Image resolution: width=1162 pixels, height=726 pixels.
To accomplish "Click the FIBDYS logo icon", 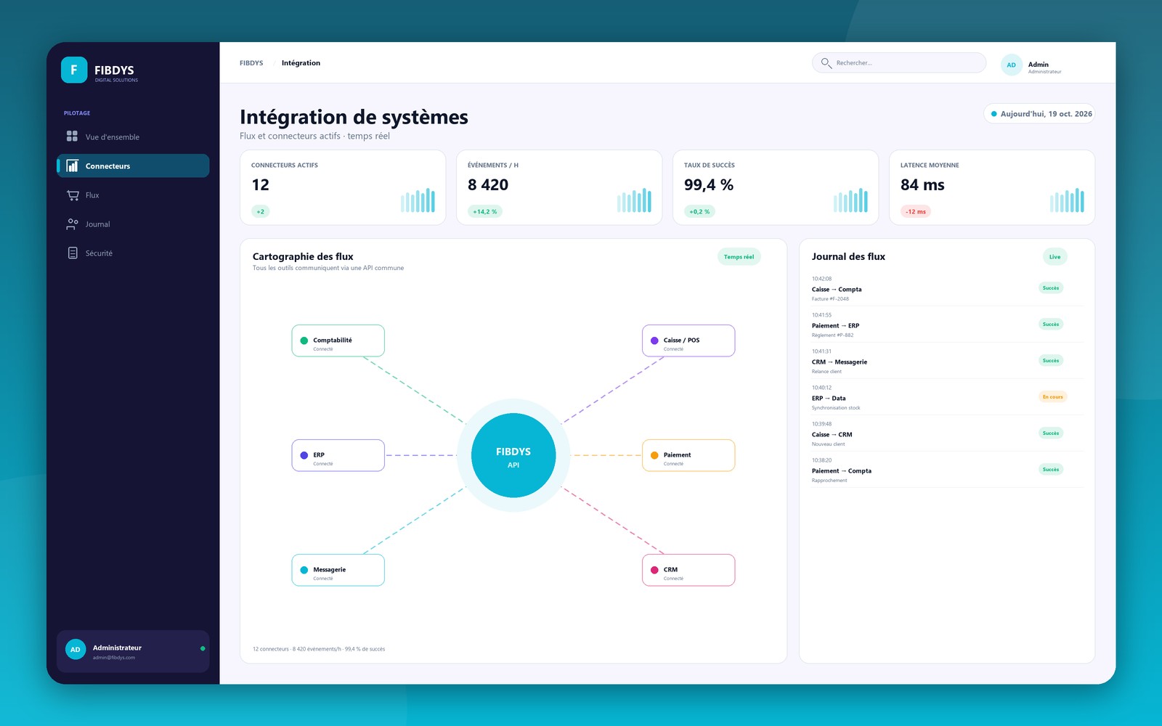I will 74,70.
